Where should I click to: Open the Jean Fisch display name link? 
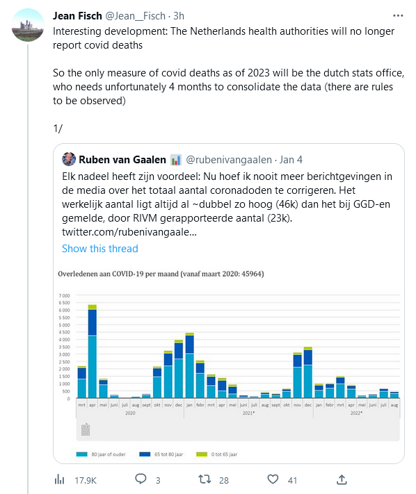coord(77,16)
